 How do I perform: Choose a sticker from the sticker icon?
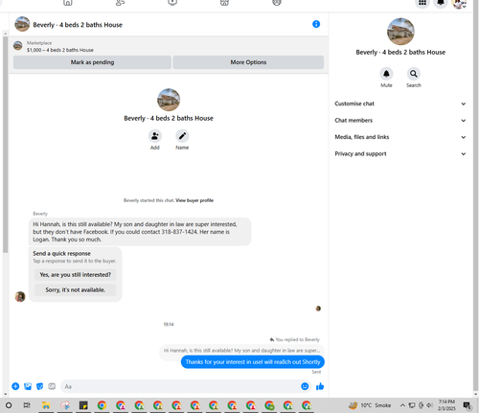click(x=39, y=386)
